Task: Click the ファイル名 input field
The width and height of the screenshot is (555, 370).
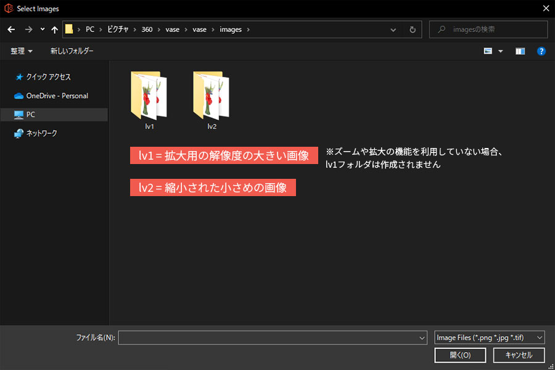Action: 268,337
